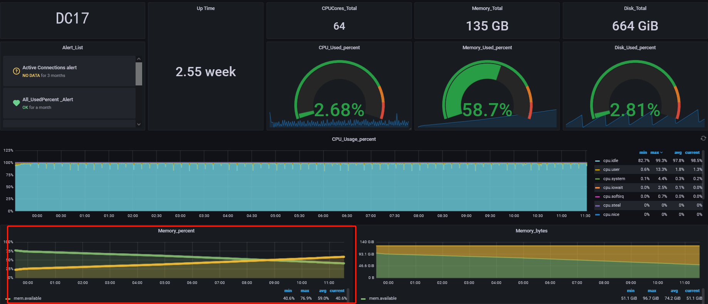Click the CPU_Used_percent gauge
The image size is (708, 304).
click(339, 92)
